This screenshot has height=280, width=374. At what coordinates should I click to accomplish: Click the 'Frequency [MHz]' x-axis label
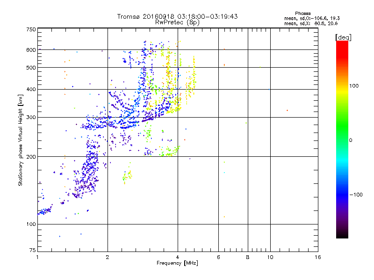pyautogui.click(x=177, y=263)
